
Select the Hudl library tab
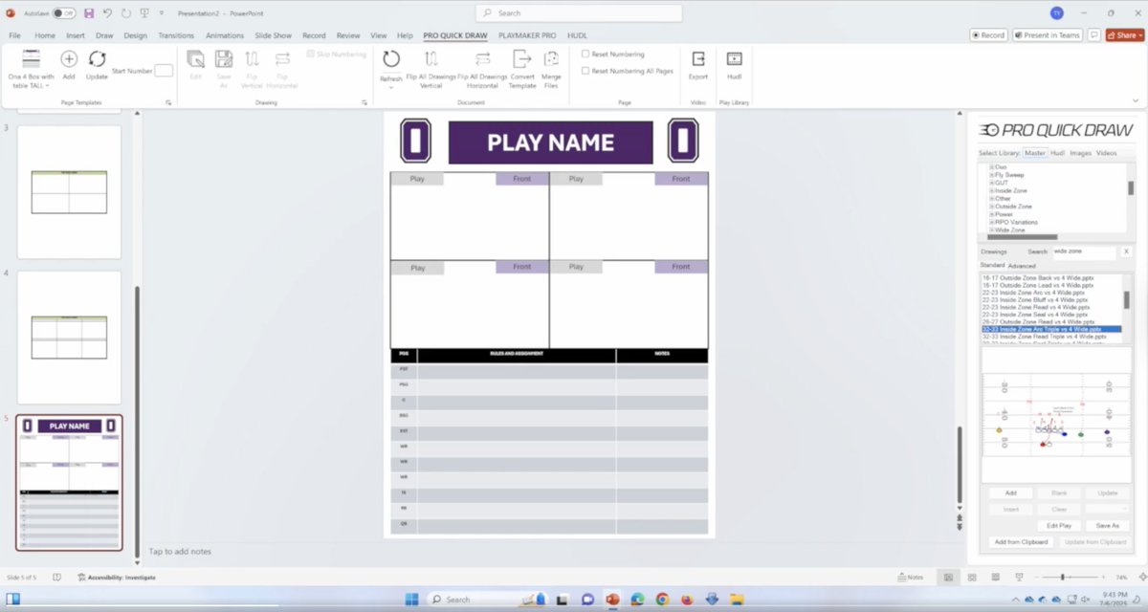[x=1057, y=153]
